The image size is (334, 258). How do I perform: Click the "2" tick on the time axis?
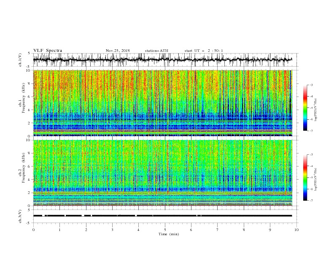(x=86, y=230)
